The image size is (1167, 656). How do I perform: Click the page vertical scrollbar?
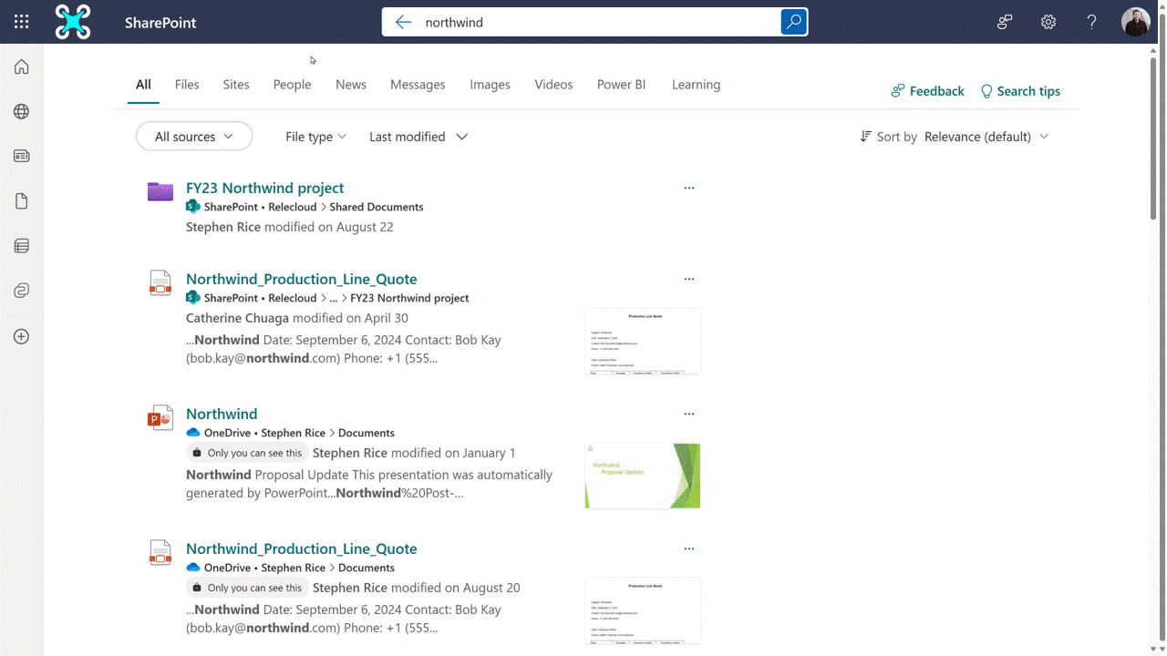click(x=1153, y=137)
